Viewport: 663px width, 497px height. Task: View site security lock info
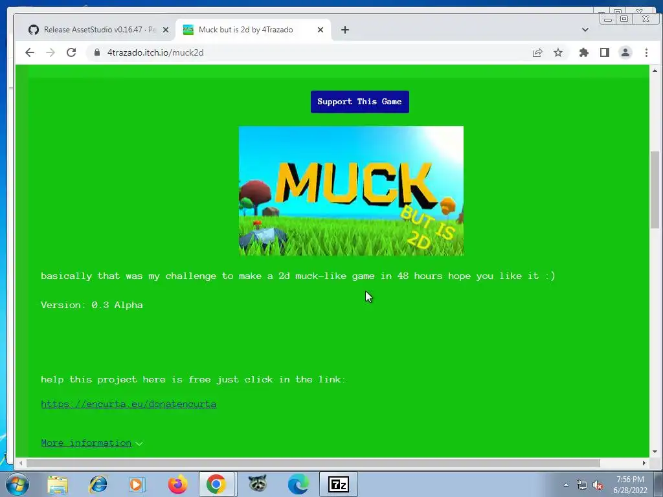97,52
